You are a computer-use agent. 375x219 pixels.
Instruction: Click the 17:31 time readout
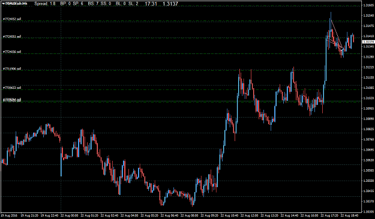pyautogui.click(x=151, y=4)
